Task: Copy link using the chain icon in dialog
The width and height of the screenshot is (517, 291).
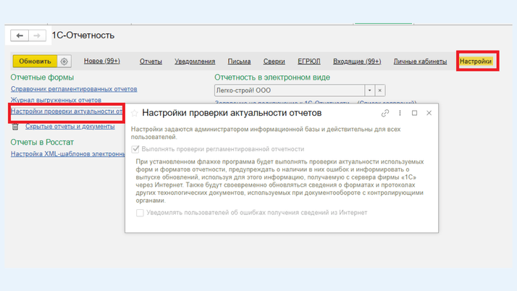Action: [x=385, y=113]
